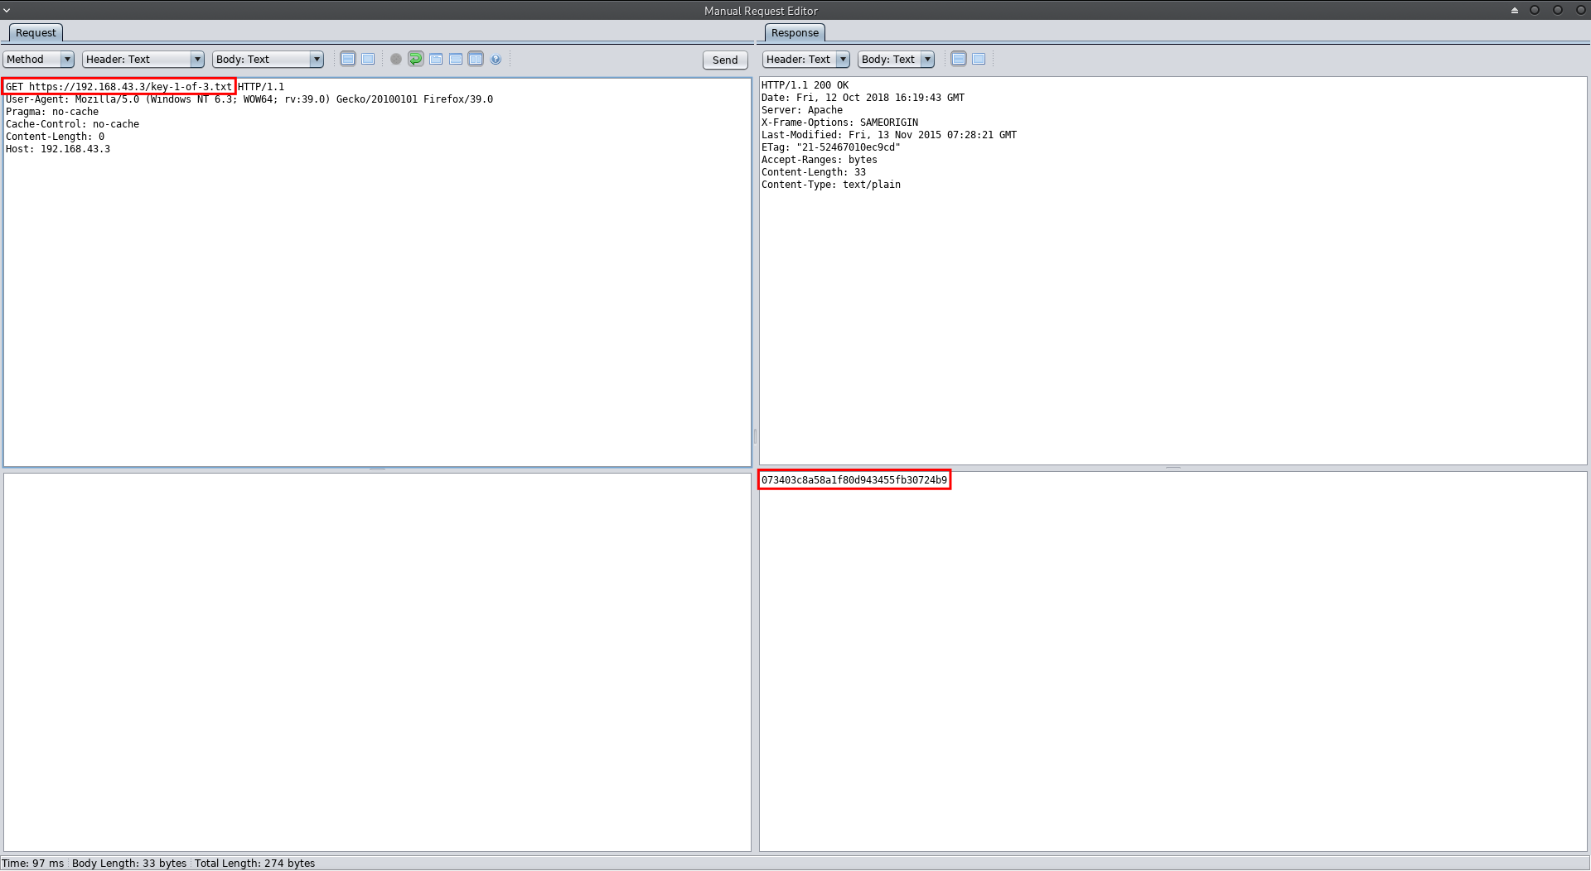
Task: Click the 'Content-Type: text/plain' response header
Action: pos(831,185)
